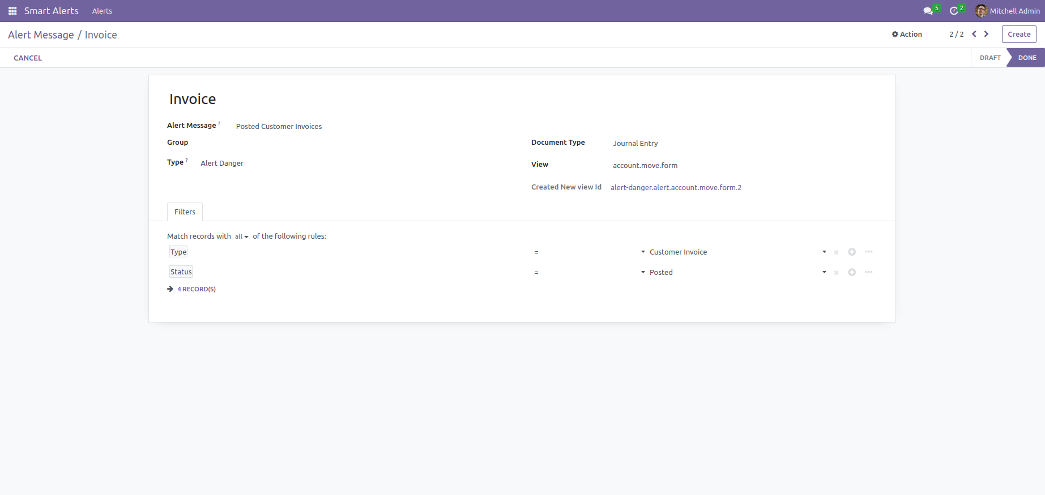Select the Type filter field
The width and height of the screenshot is (1045, 495).
tap(178, 252)
